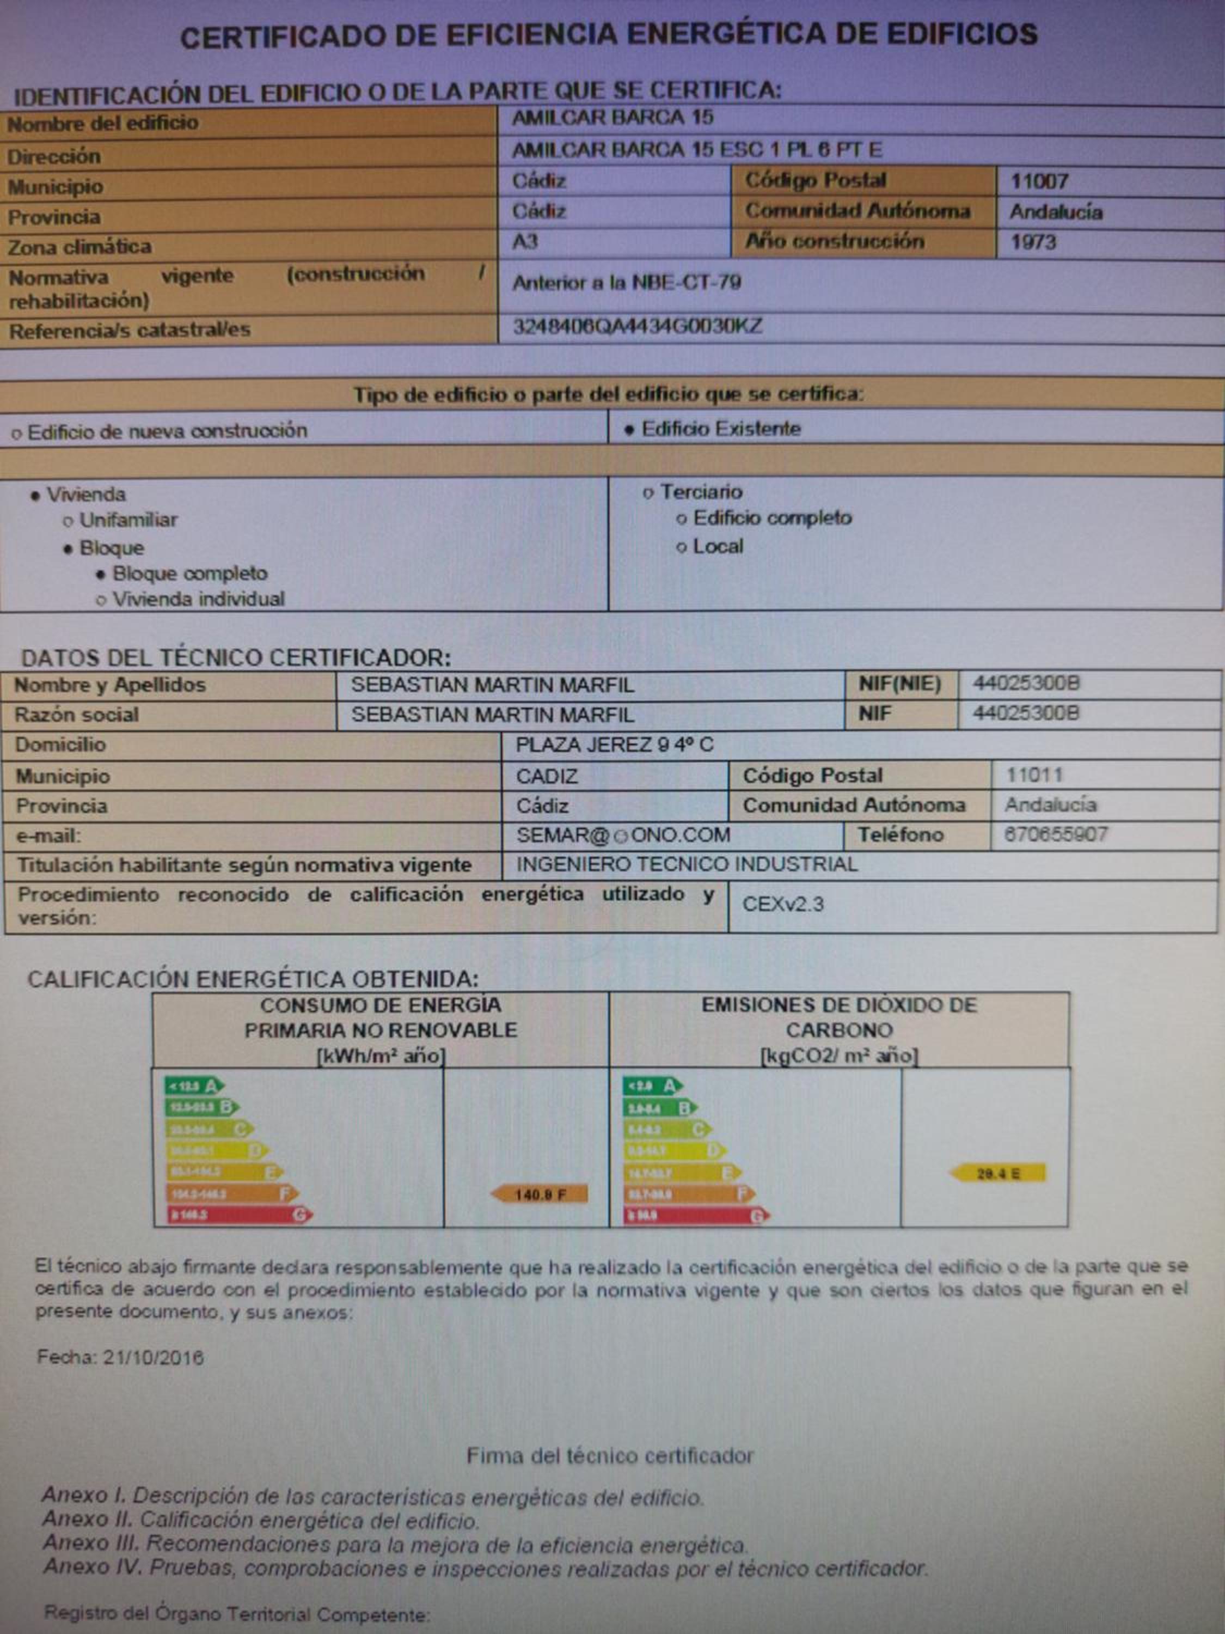Click the name in the Nombre y Apellidos row
The image size is (1225, 1634).
[493, 686]
